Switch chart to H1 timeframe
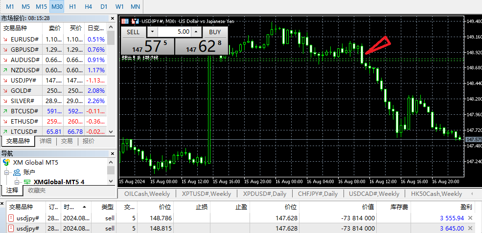This screenshot has width=482, height=233. point(72,6)
